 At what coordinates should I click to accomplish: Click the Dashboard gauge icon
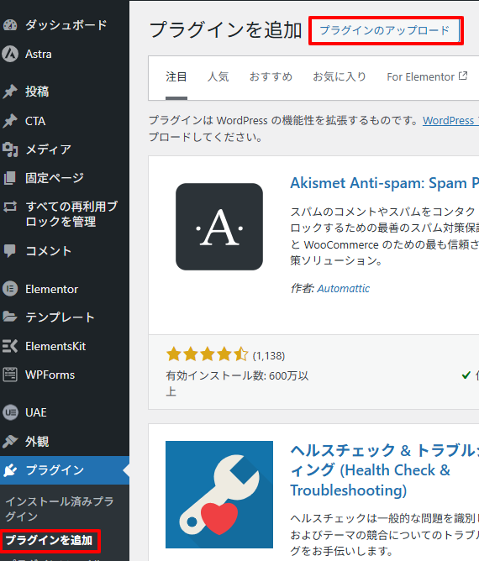pos(10,24)
